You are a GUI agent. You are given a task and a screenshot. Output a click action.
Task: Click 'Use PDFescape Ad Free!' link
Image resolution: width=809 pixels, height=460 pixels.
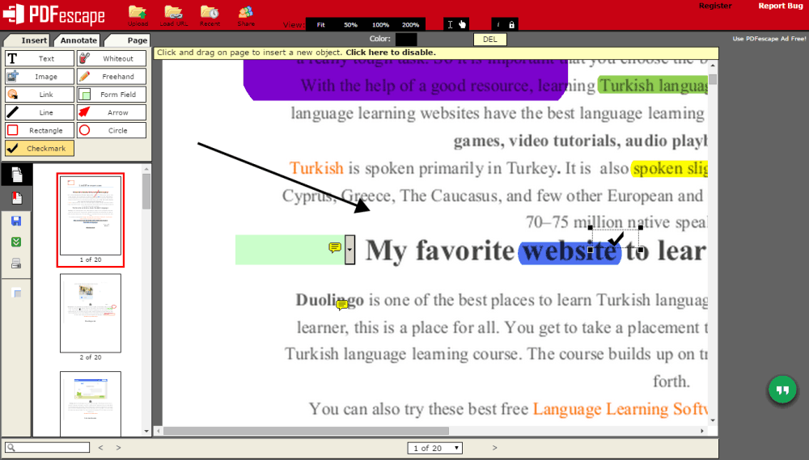(x=769, y=39)
